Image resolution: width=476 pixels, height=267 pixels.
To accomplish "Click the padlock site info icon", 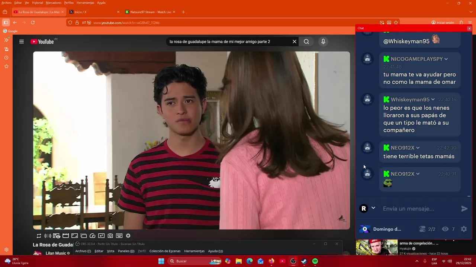I will coord(77,23).
